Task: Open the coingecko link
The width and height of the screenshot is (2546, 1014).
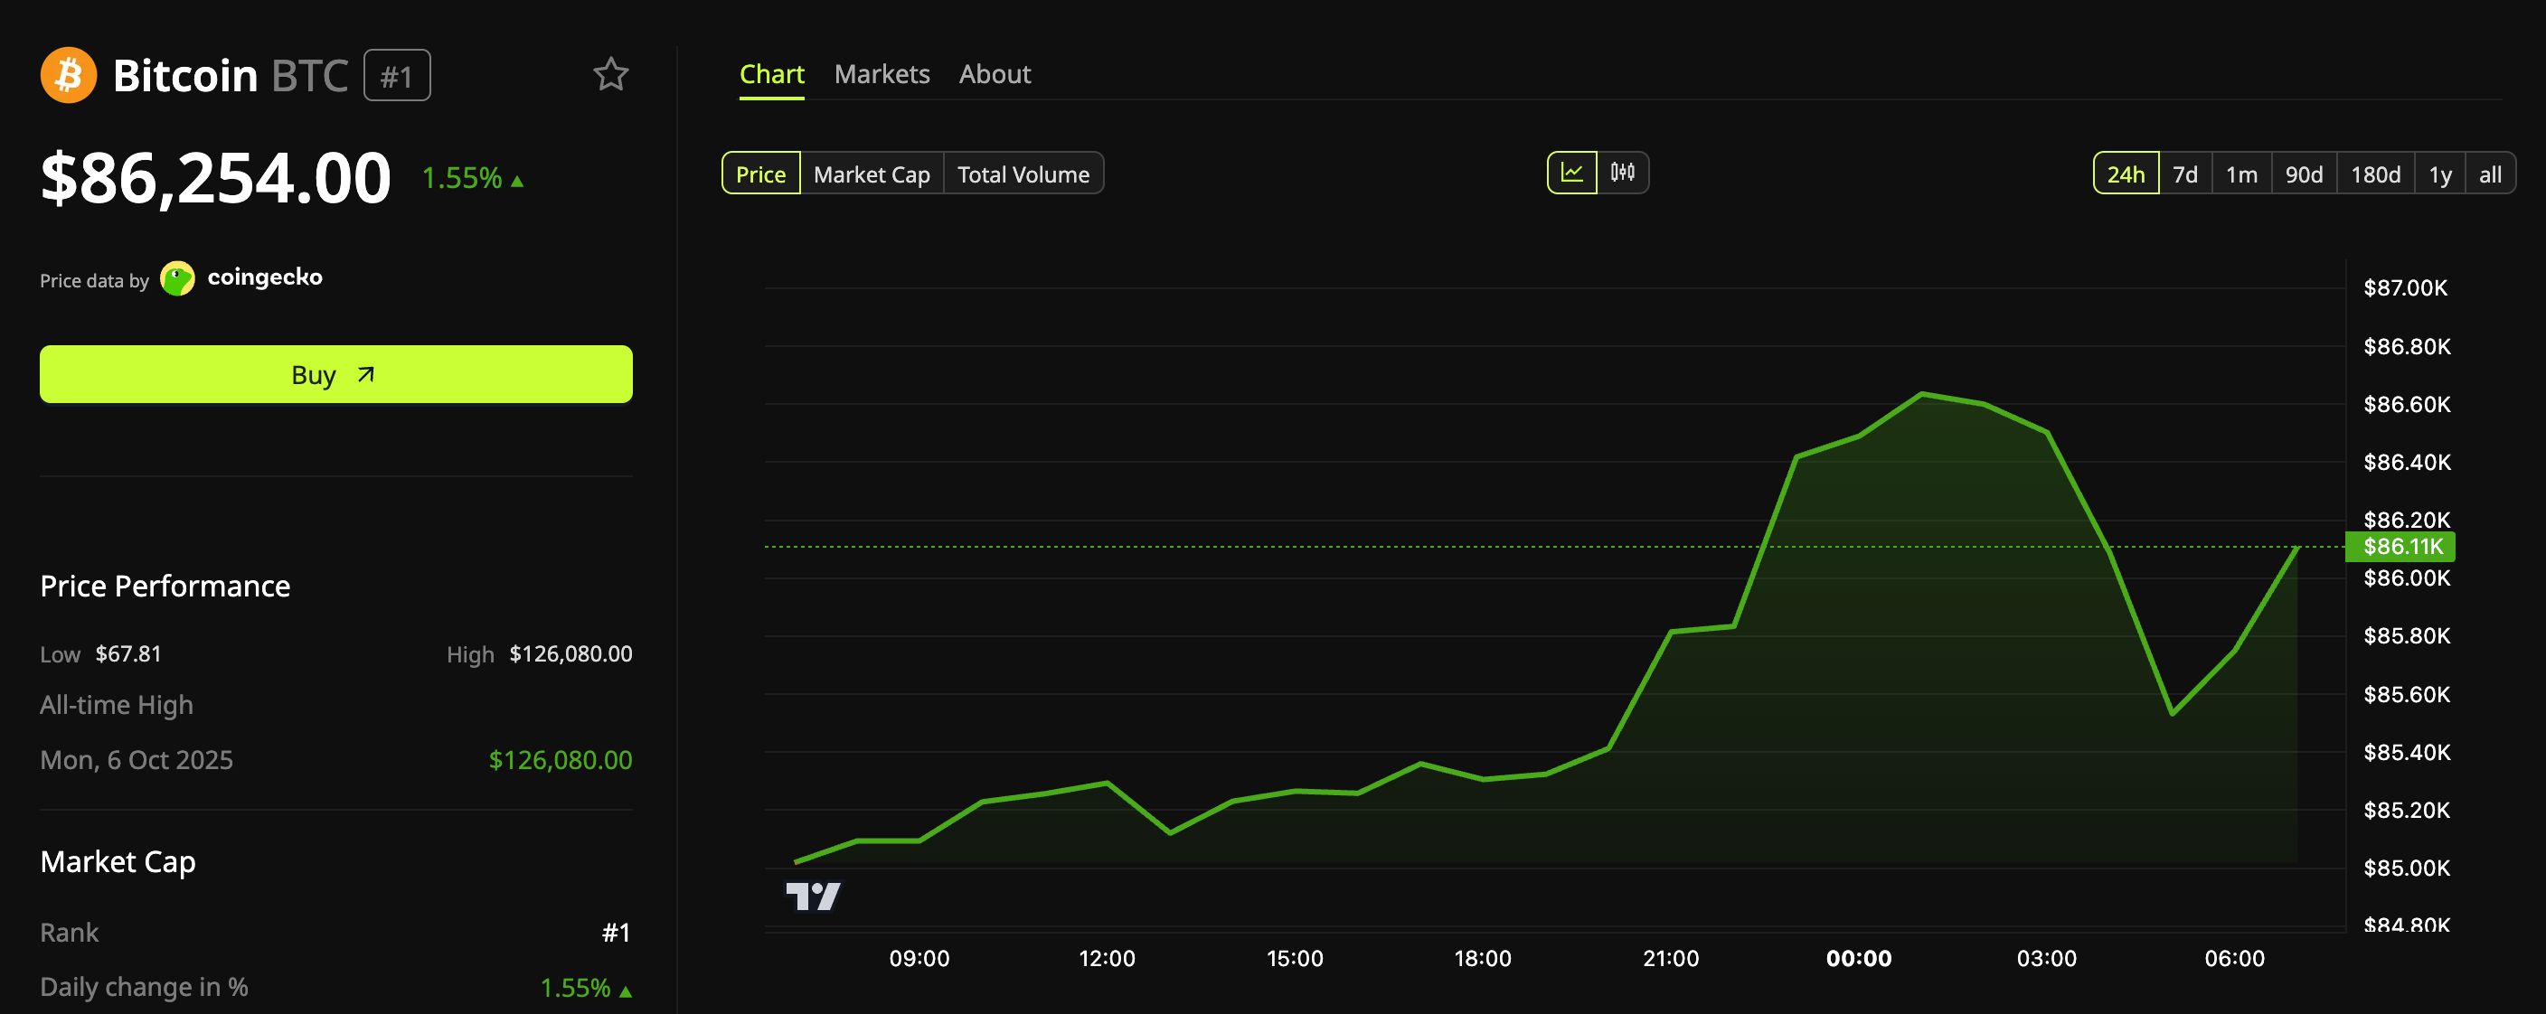Action: (x=264, y=277)
